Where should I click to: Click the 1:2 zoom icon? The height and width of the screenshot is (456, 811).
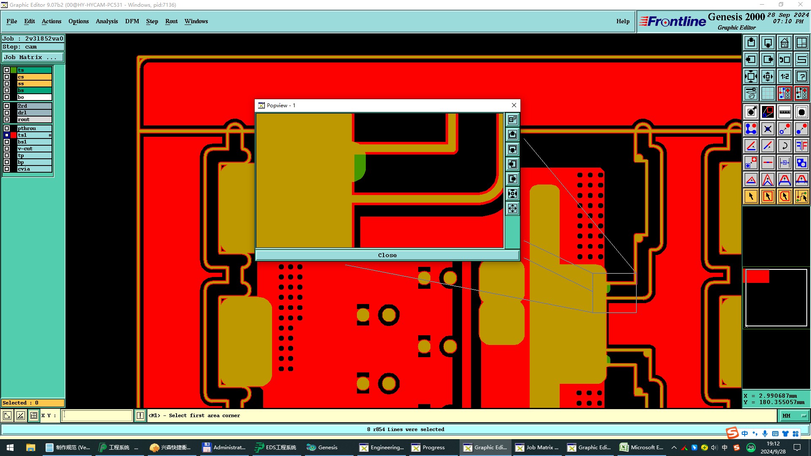tap(784, 76)
